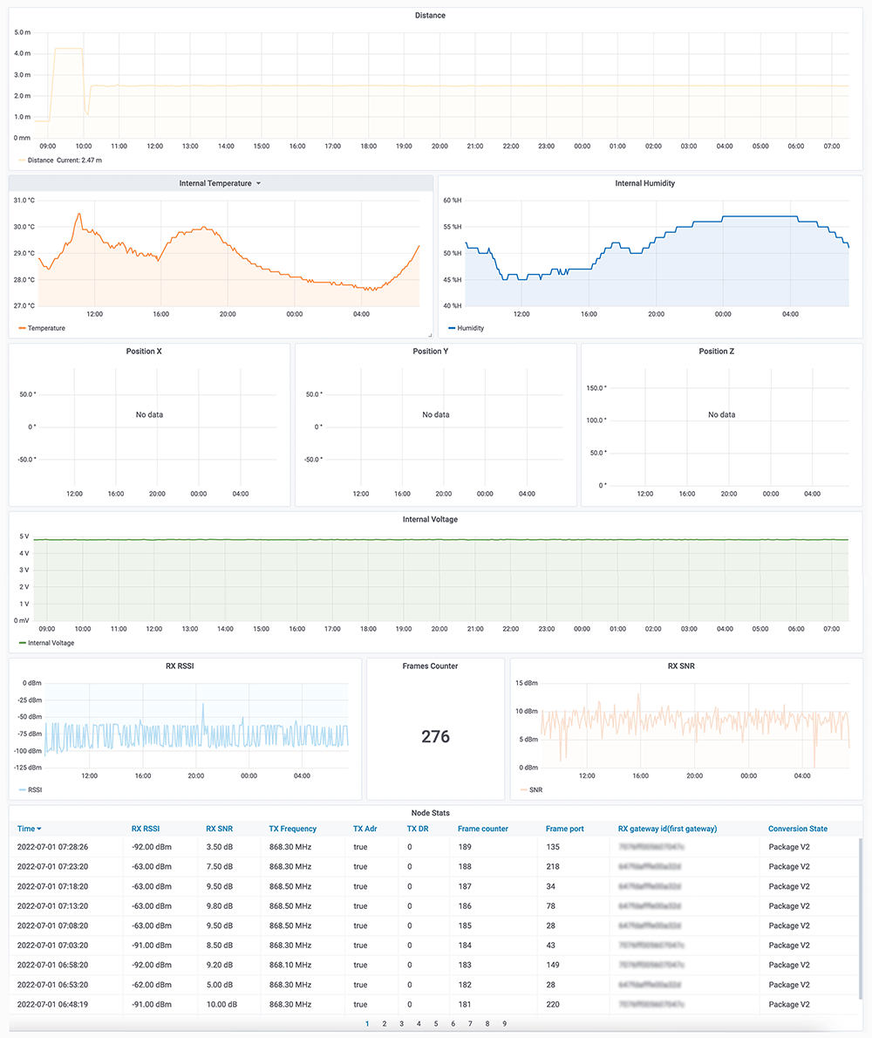Sort table by TX Frequency column
Screen dimensions: 872x1038
pyautogui.click(x=292, y=829)
